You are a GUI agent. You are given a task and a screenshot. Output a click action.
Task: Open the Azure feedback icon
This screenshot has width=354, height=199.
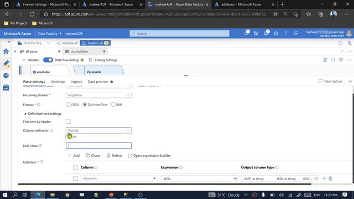295,33
